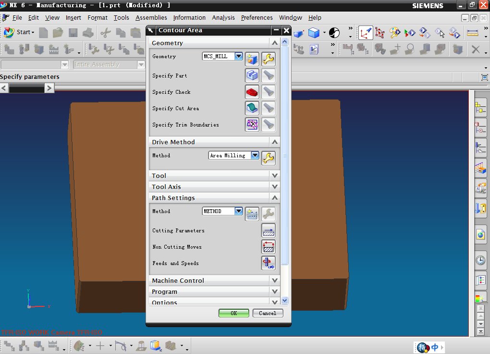Click the Specify Trim Boundaries icon
Viewport: 490px width, 354px height.
tap(252, 125)
